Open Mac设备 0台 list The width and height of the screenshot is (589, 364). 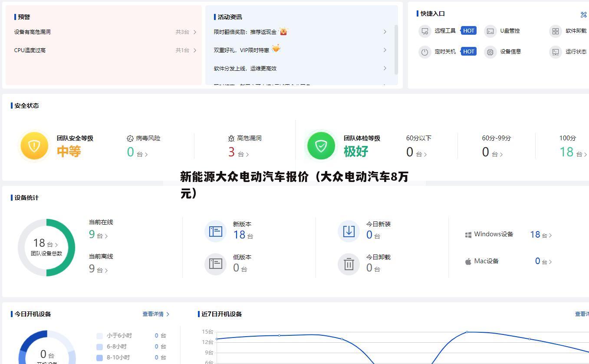click(543, 261)
